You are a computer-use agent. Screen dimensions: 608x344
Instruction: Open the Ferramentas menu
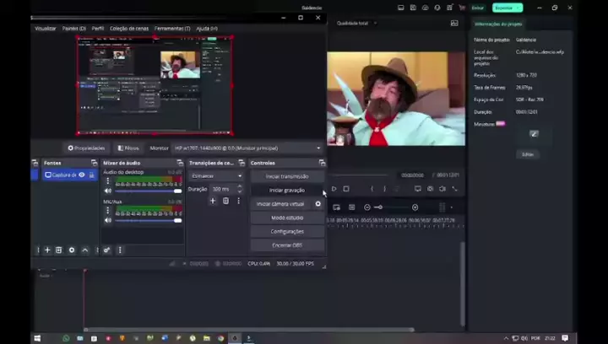pos(172,29)
